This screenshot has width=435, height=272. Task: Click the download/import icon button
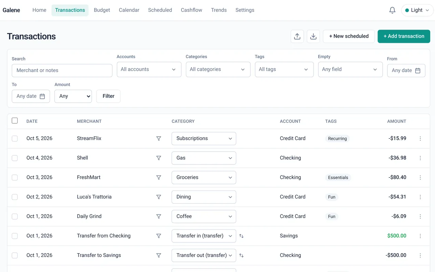point(313,36)
